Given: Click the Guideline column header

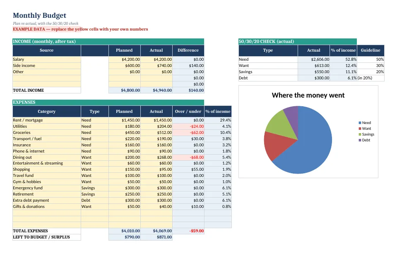Looking at the screenshot, I should (371, 50).
